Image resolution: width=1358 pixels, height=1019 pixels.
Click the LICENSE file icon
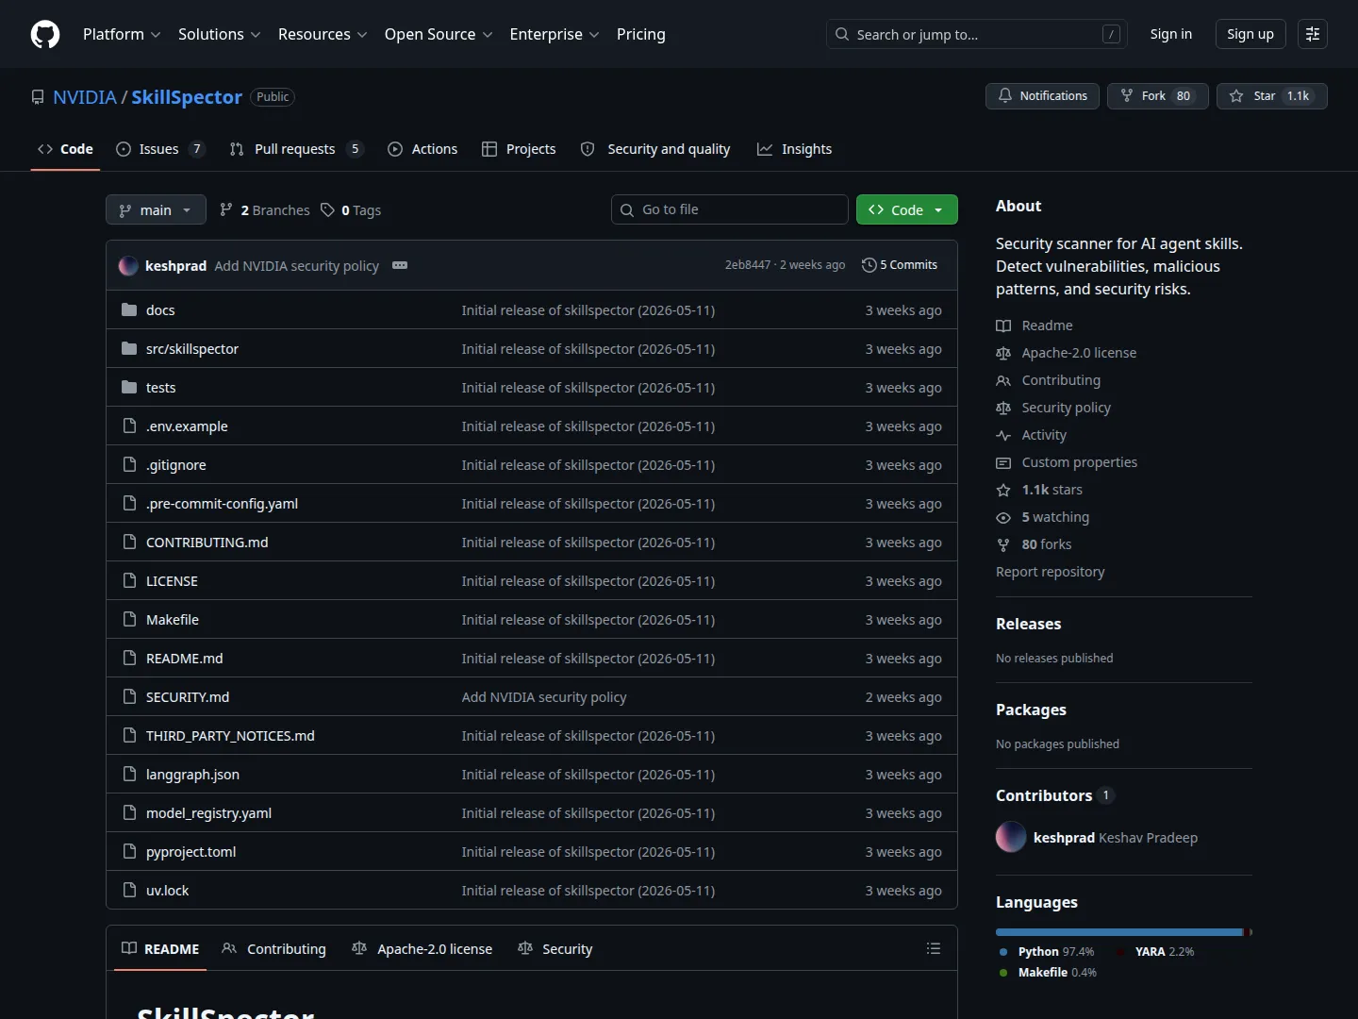129,580
